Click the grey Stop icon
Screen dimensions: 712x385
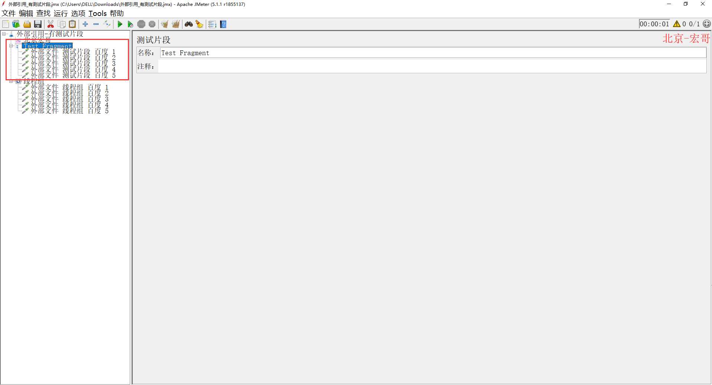tap(141, 24)
